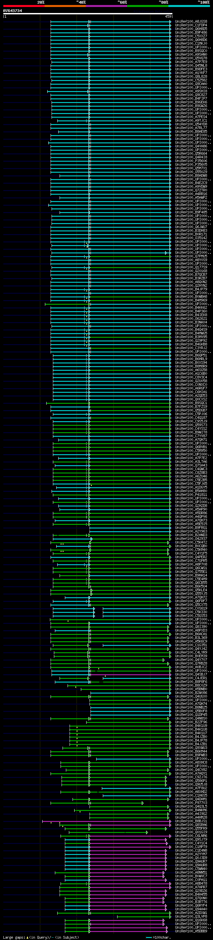
Task: Click the label UniRef100_B3L369
Action: 191,638
